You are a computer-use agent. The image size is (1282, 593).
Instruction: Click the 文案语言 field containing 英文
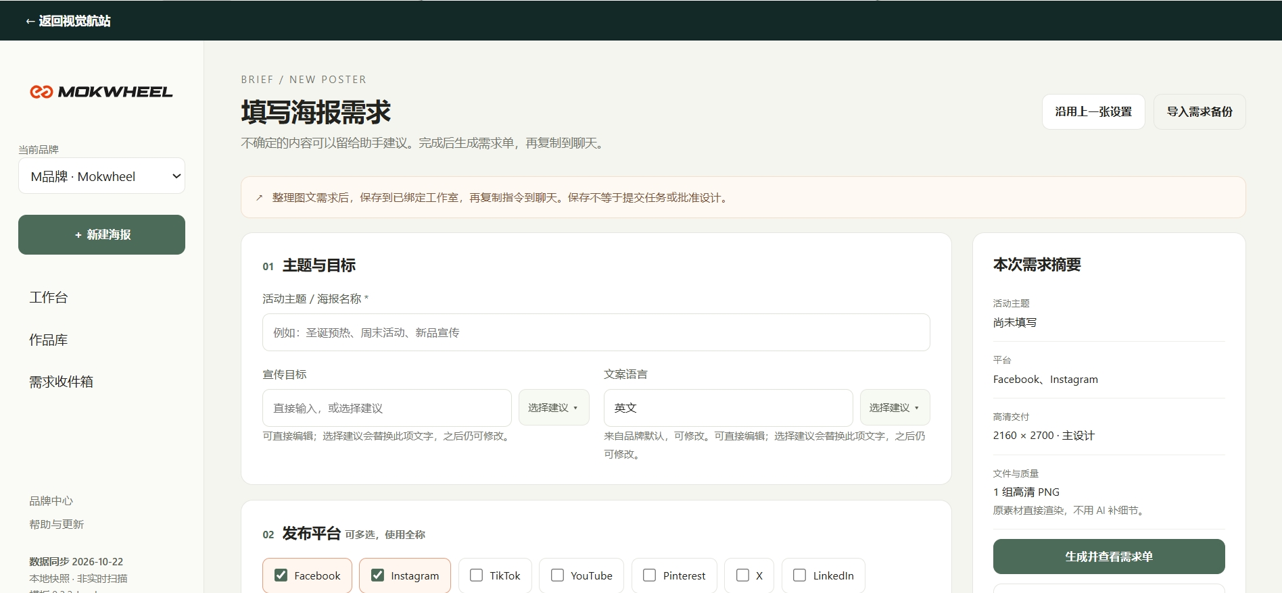[x=728, y=408]
